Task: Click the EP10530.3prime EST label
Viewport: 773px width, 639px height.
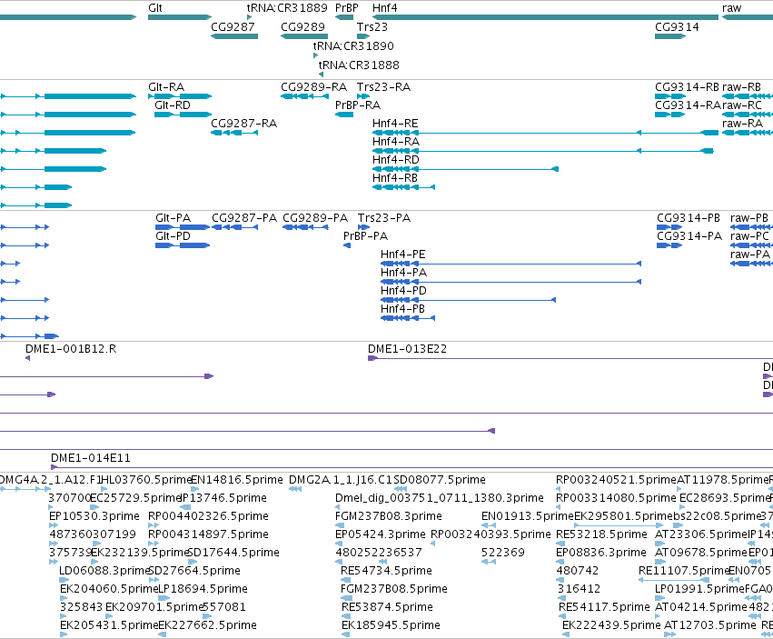Action: [x=94, y=516]
